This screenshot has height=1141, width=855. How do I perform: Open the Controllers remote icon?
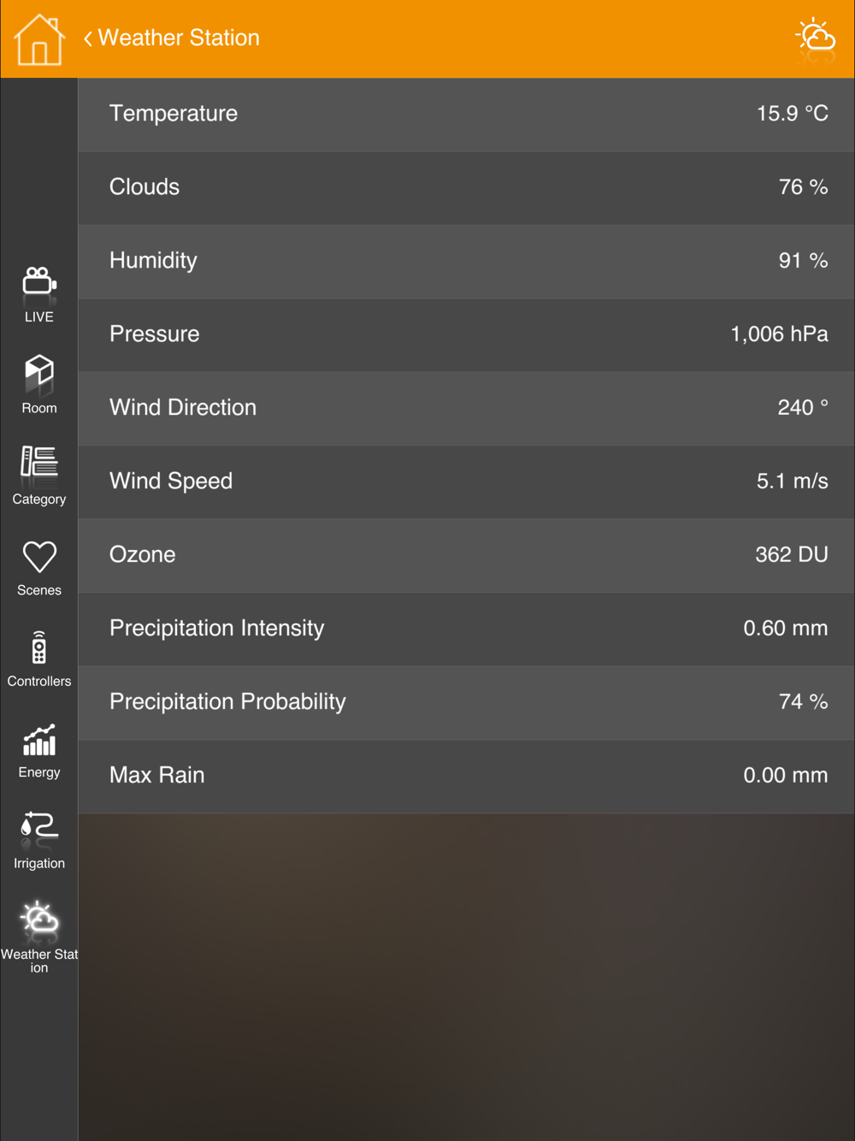point(39,658)
